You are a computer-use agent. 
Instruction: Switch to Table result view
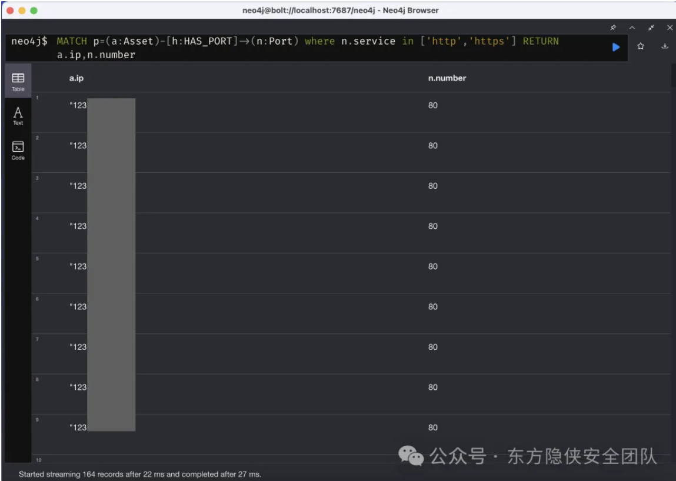point(18,82)
